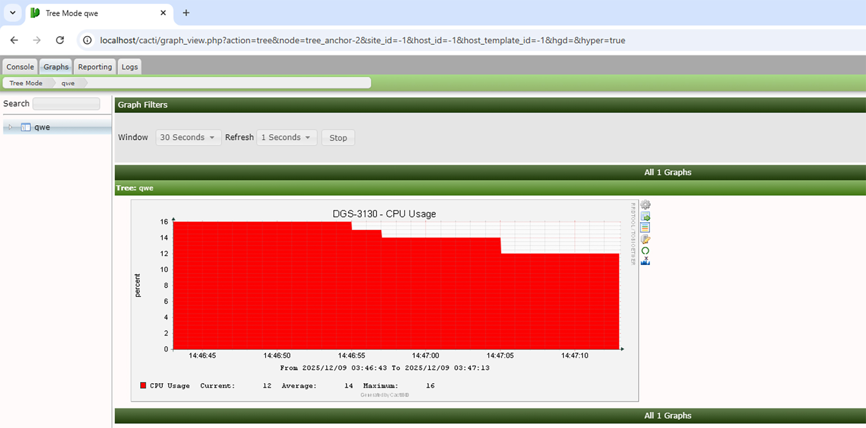Go back using the browser back arrow

[x=14, y=40]
